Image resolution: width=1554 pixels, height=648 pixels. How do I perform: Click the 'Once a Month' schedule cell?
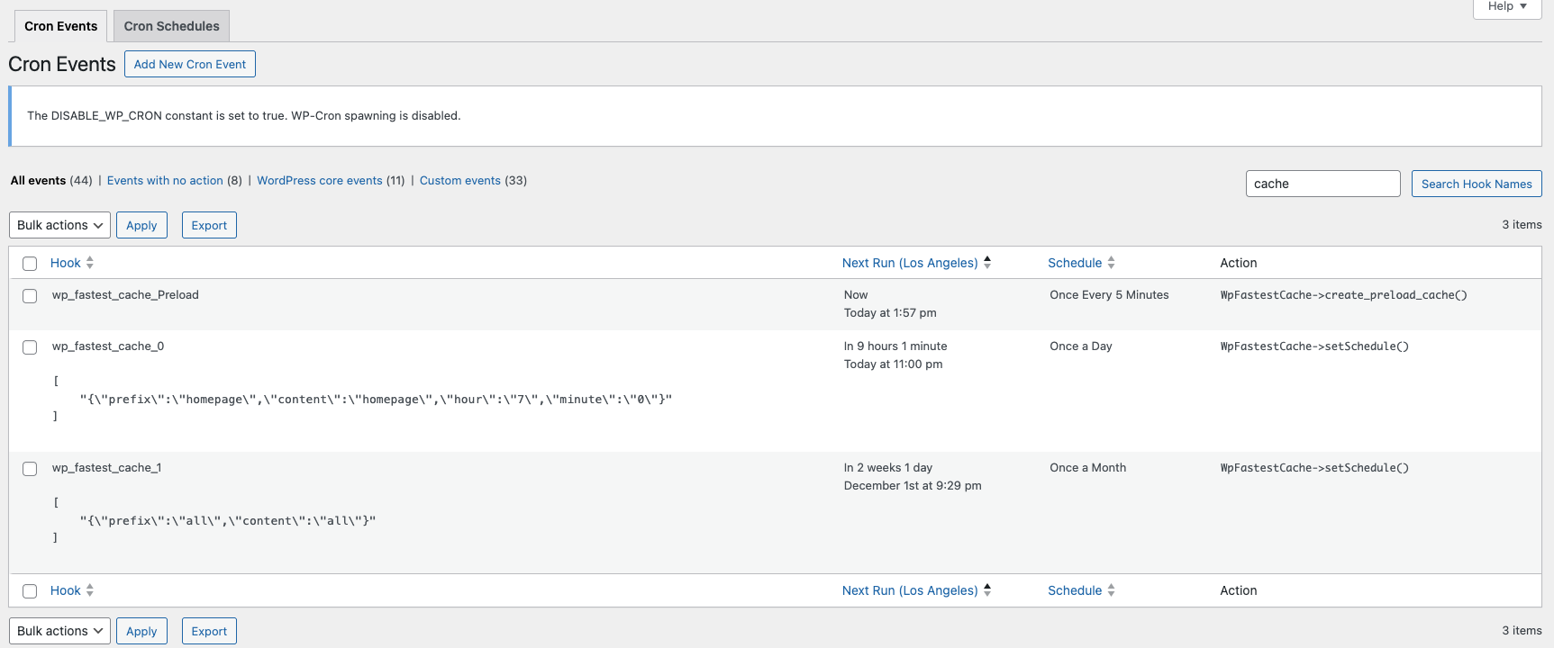(1088, 467)
